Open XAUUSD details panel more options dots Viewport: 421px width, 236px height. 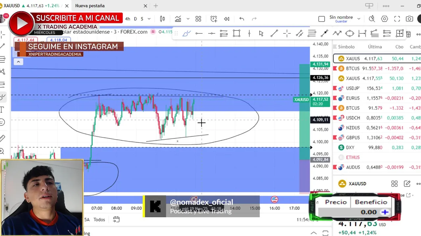tap(418, 184)
